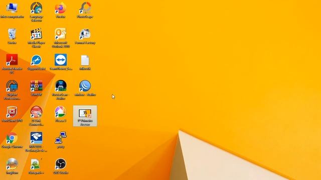Image resolution: width=321 pixels, height=180 pixels.
Task: Open the PhotoScape shortcut
Action: (x=85, y=10)
